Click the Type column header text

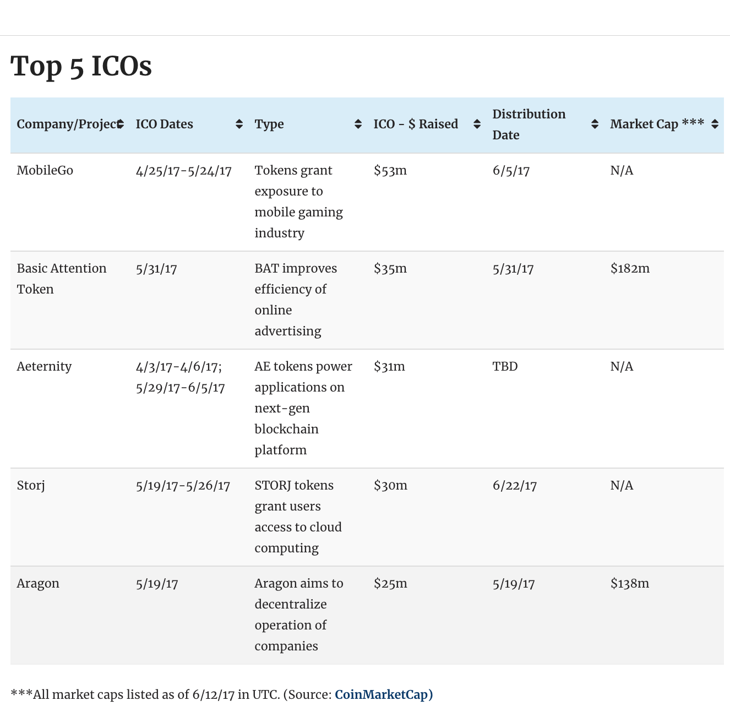click(x=269, y=124)
